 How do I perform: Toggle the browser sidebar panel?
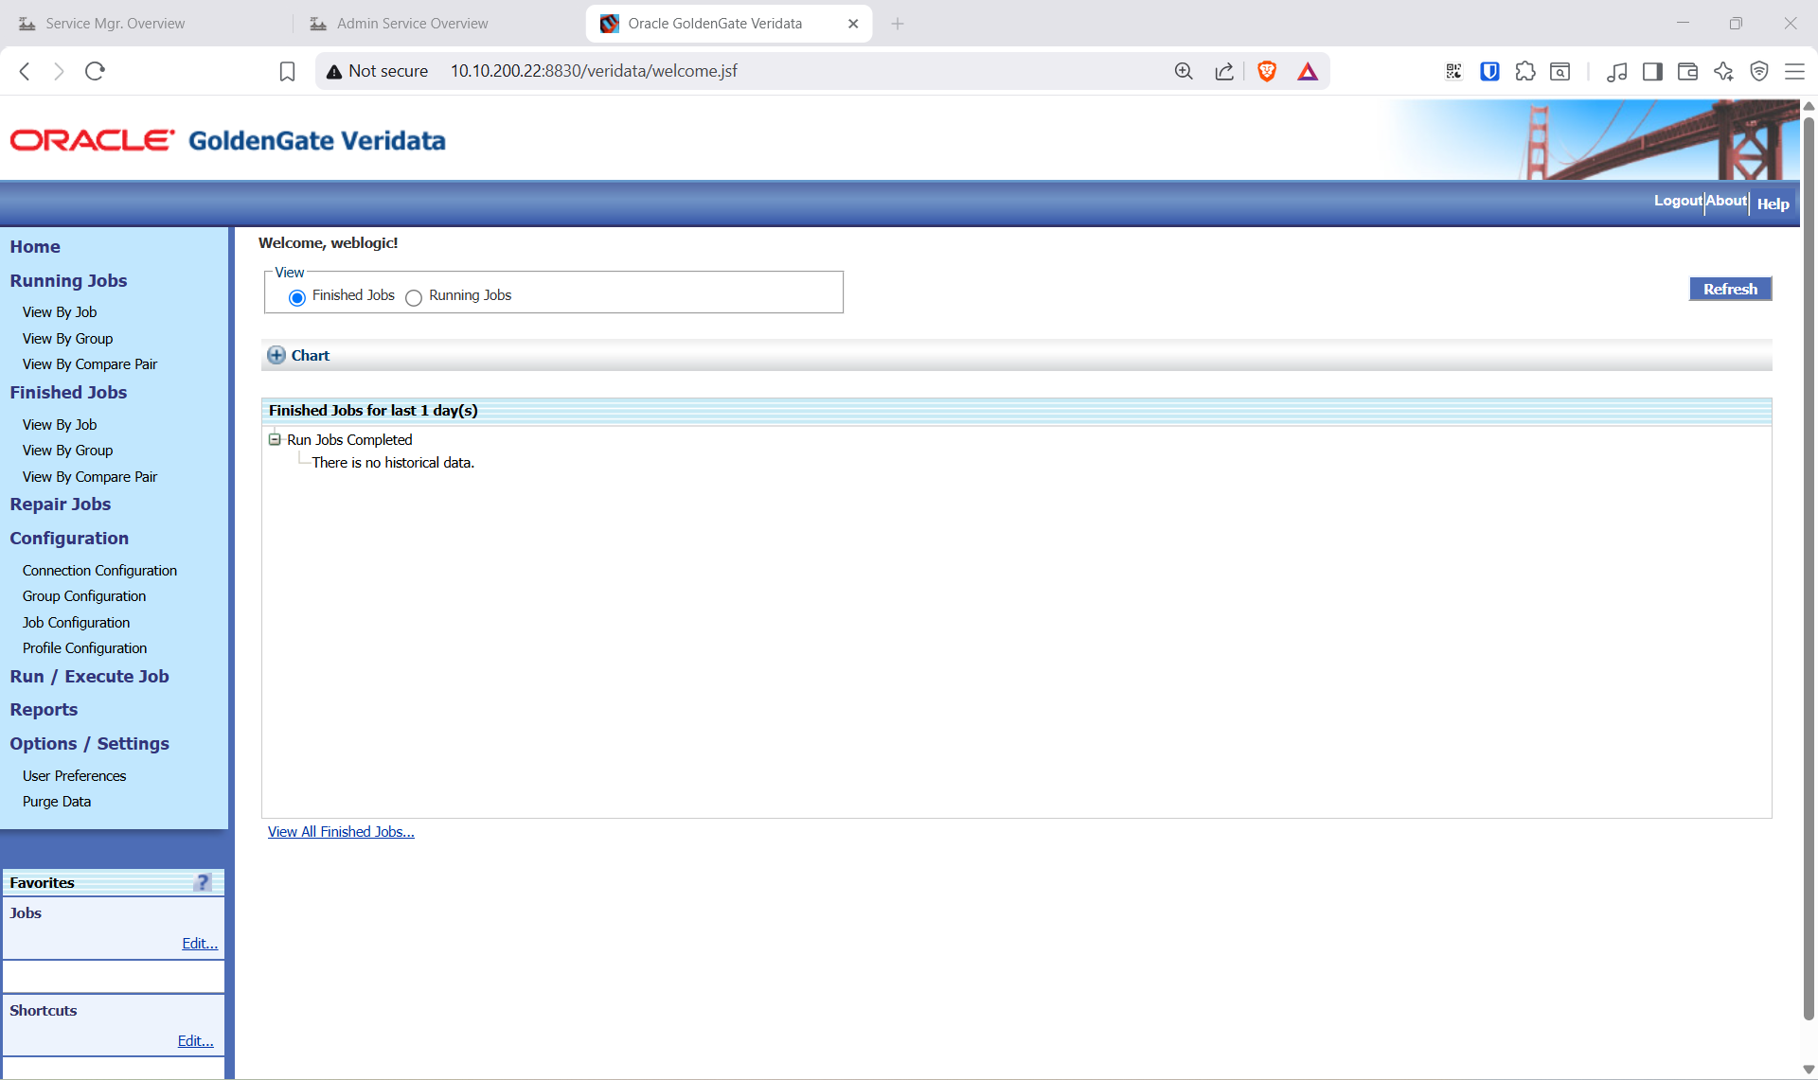[x=1652, y=71]
